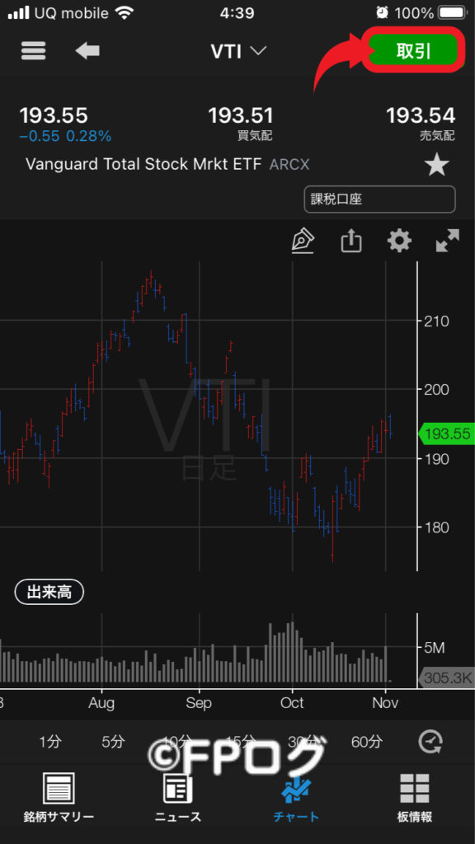Image resolution: width=475 pixels, height=844 pixels.
Task: Select the 1分 chart interval
Action: (x=50, y=742)
